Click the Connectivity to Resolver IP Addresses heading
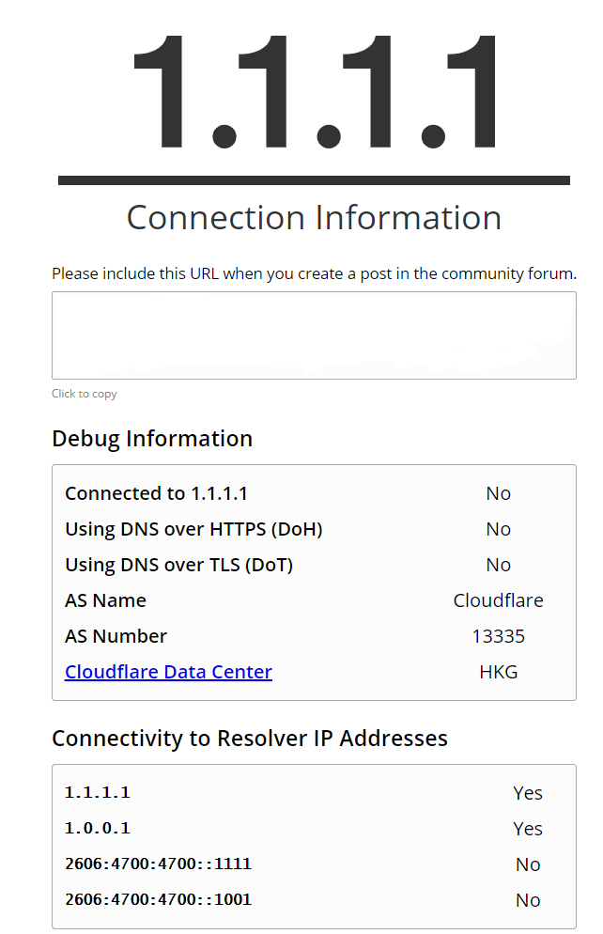Viewport: 603px width, 934px height. pos(250,738)
